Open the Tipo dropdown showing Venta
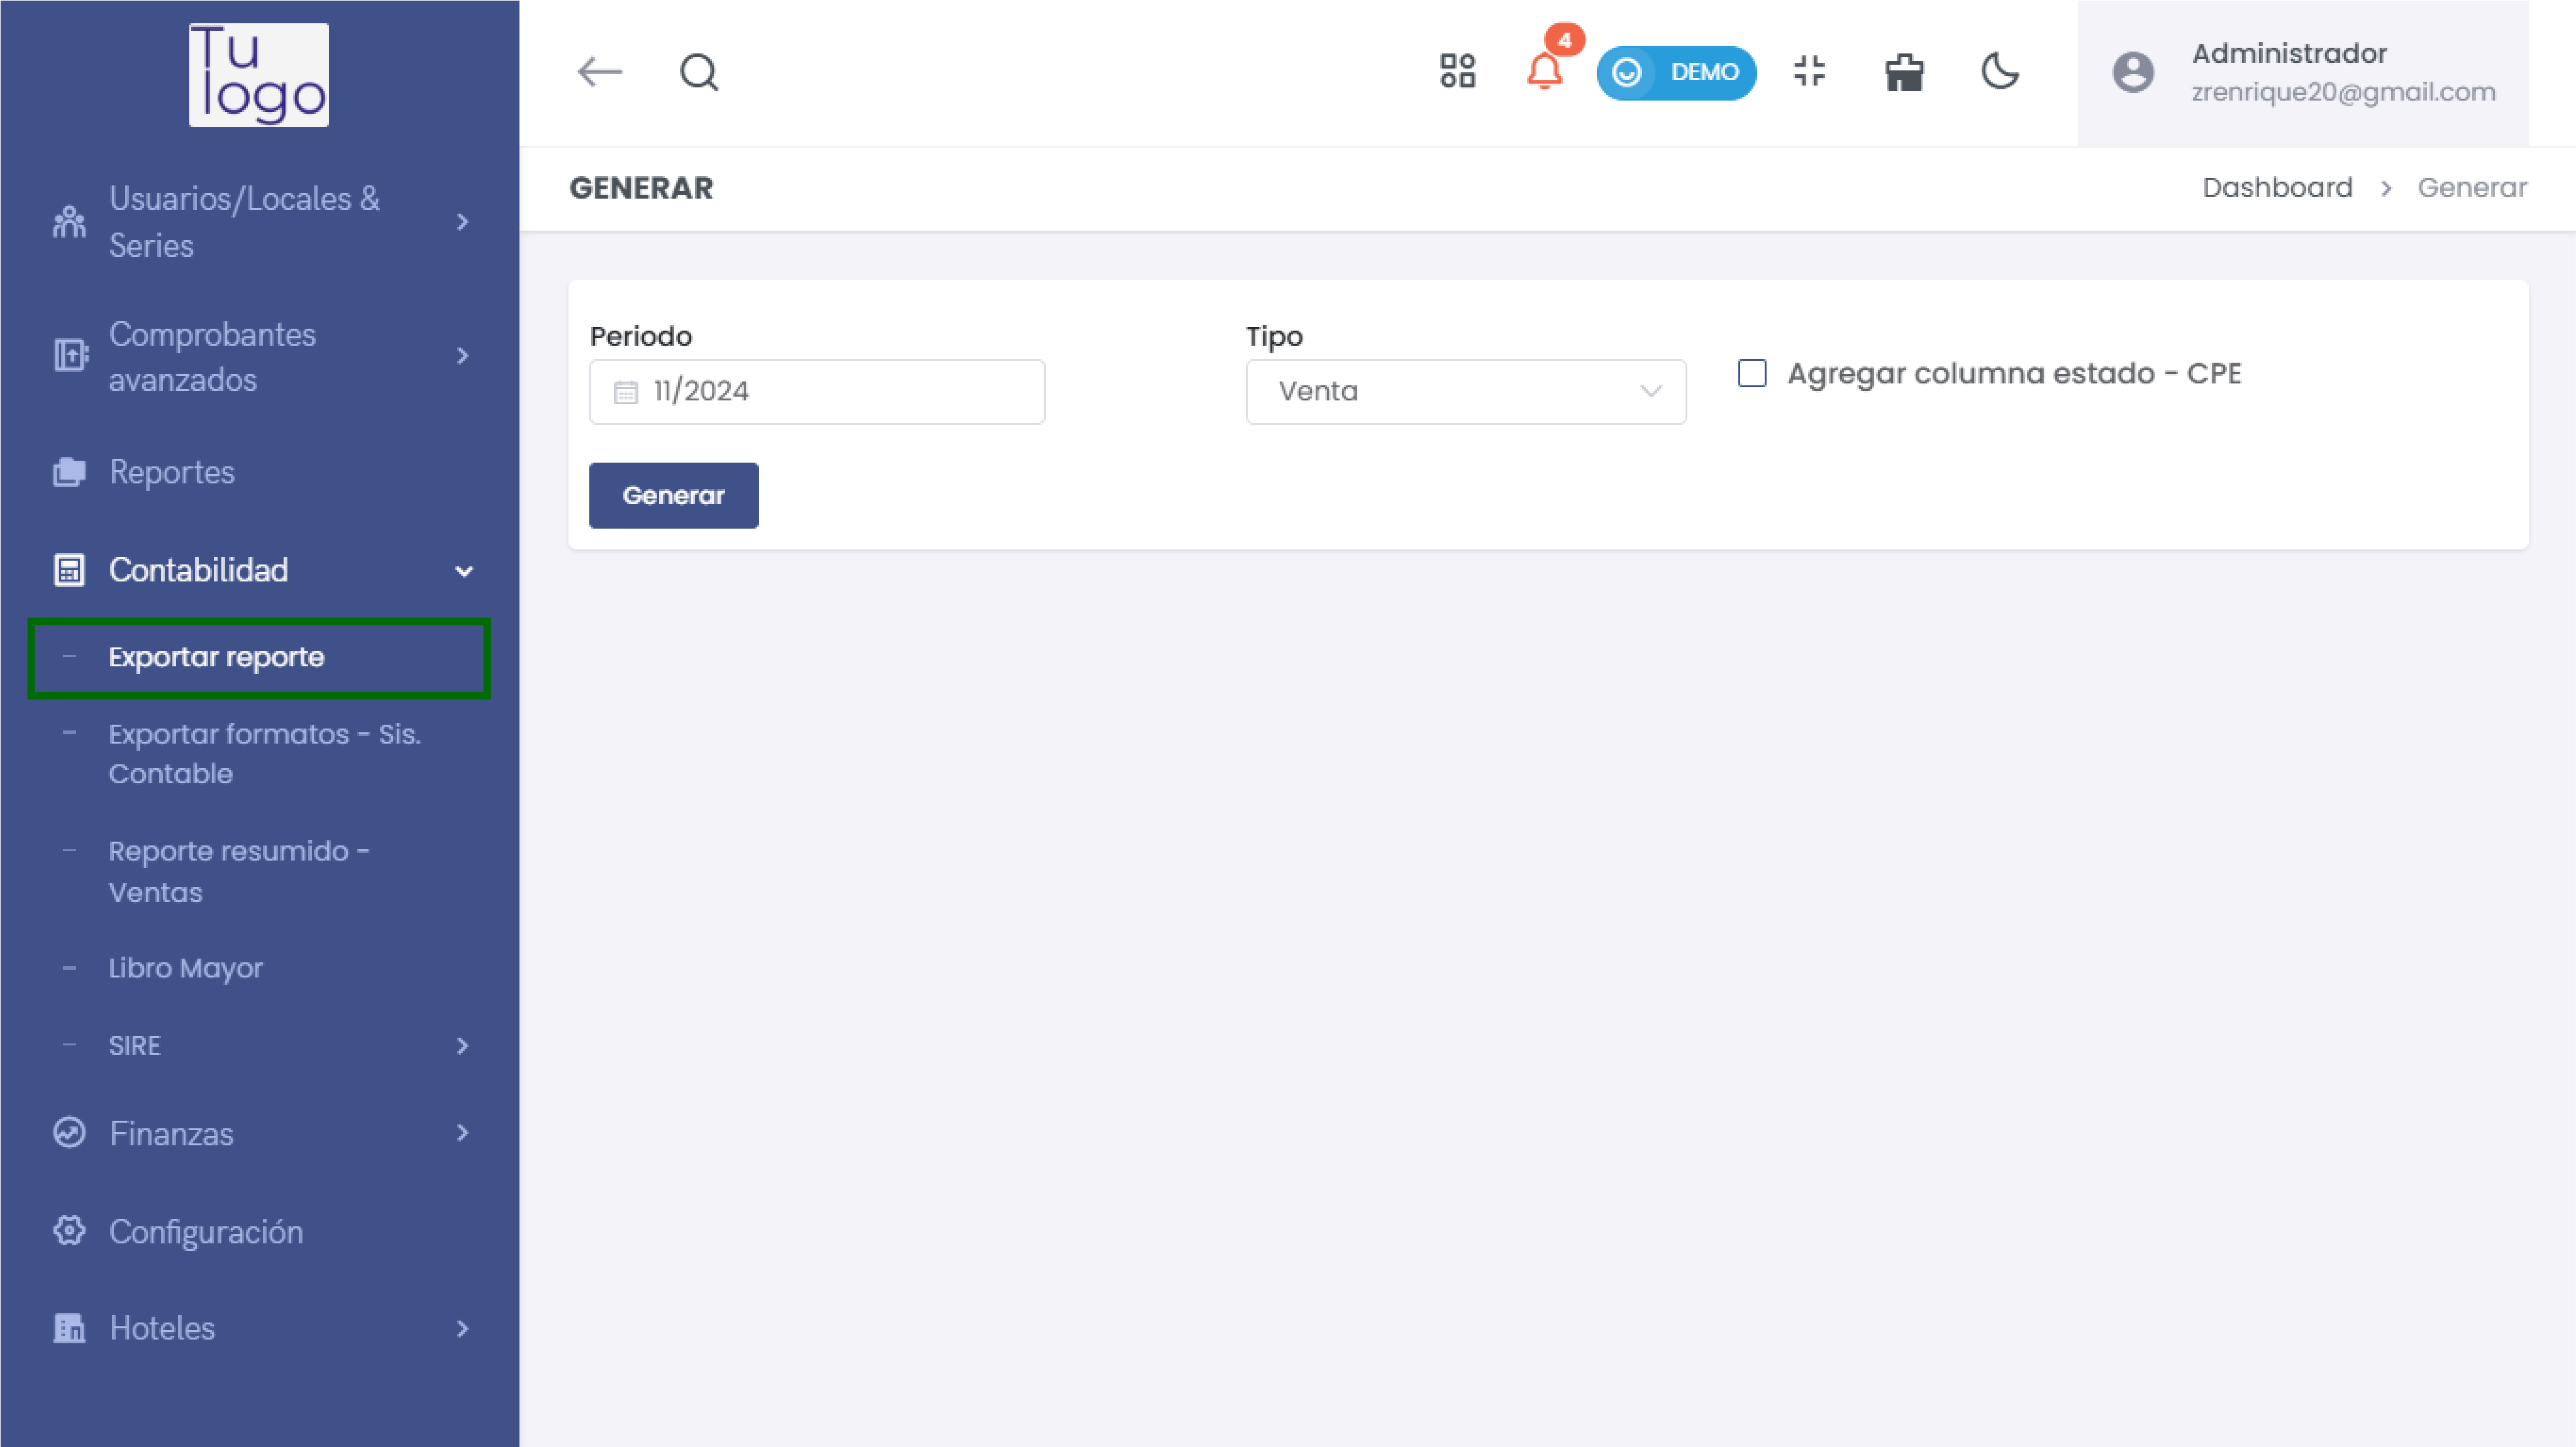Image resolution: width=2576 pixels, height=1447 pixels. pyautogui.click(x=1465, y=392)
